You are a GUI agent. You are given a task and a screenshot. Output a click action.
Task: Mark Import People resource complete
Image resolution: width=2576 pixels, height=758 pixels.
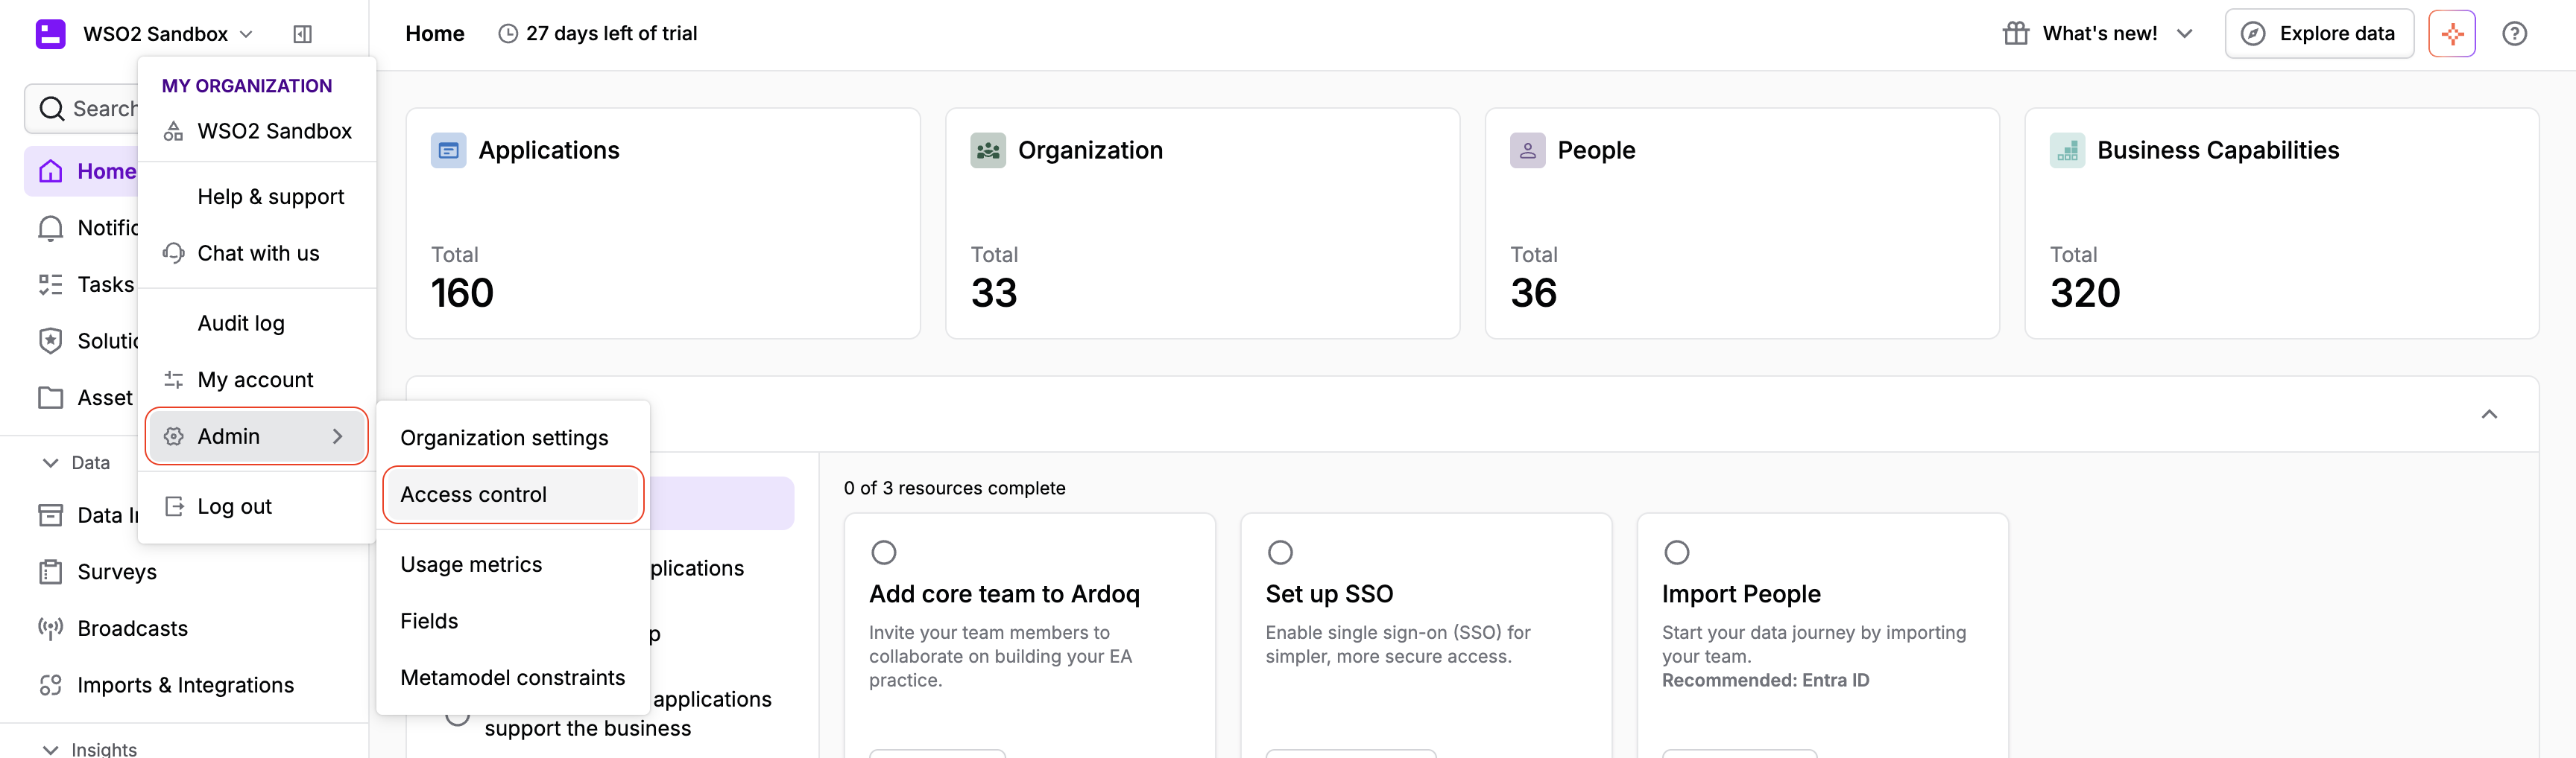click(x=1676, y=552)
